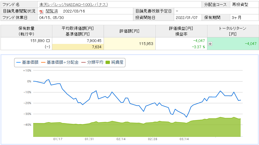Click the 01/17 date marker on chart axis

tap(58, 139)
